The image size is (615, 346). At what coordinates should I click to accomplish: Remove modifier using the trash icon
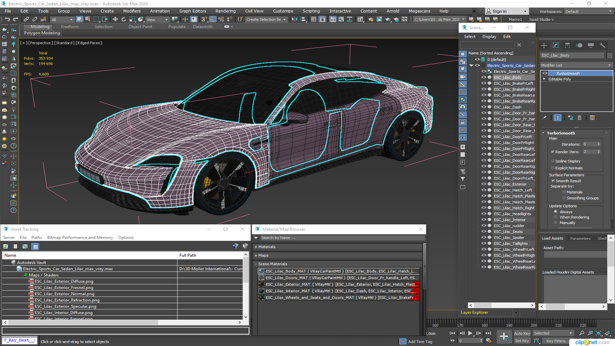pos(579,118)
